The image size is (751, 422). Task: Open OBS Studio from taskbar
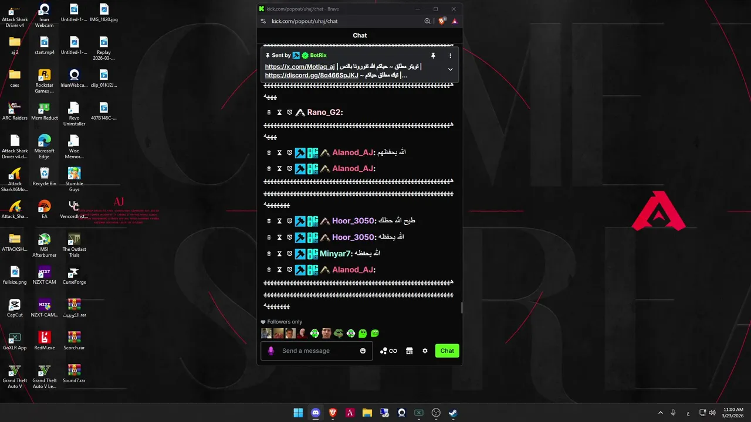click(436, 413)
